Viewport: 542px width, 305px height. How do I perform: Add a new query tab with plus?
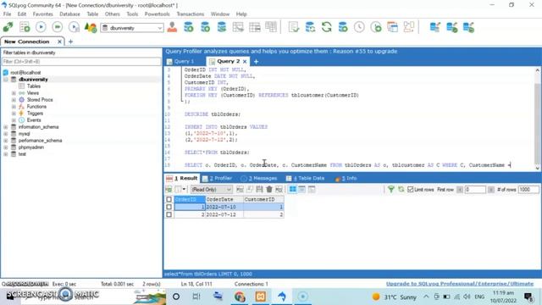click(256, 62)
